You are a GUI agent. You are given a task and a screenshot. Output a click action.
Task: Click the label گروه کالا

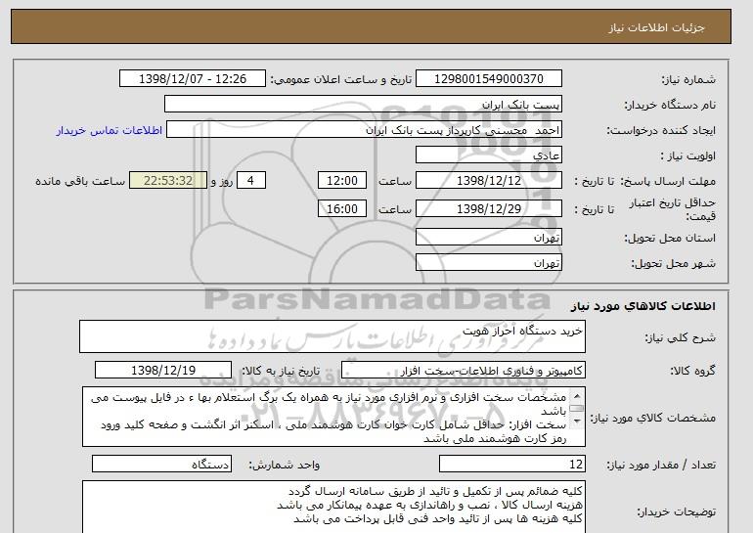tap(693, 371)
